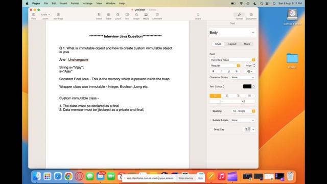Open the File menu

45,4
